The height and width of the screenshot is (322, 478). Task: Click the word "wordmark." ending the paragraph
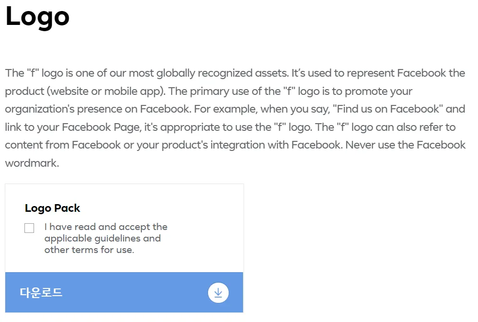32,163
